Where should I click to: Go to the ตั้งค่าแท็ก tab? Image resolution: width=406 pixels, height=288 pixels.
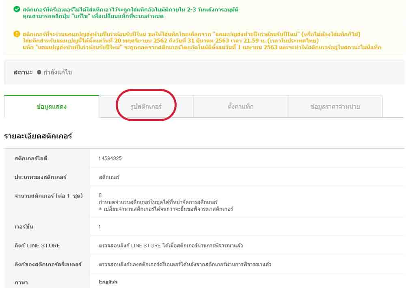pos(240,107)
